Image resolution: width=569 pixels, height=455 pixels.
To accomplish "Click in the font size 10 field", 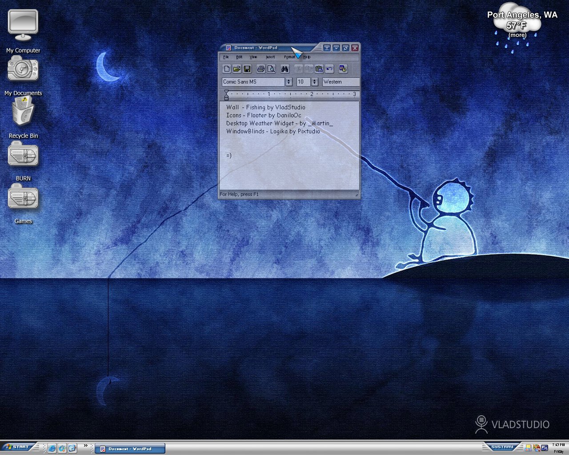I will 304,82.
